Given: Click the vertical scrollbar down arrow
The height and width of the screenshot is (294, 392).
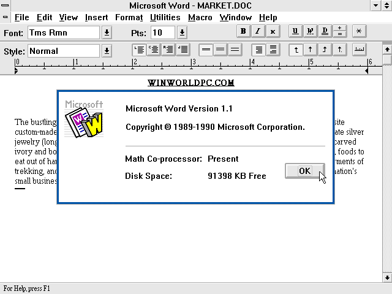Looking at the screenshot, I should coord(387,277).
